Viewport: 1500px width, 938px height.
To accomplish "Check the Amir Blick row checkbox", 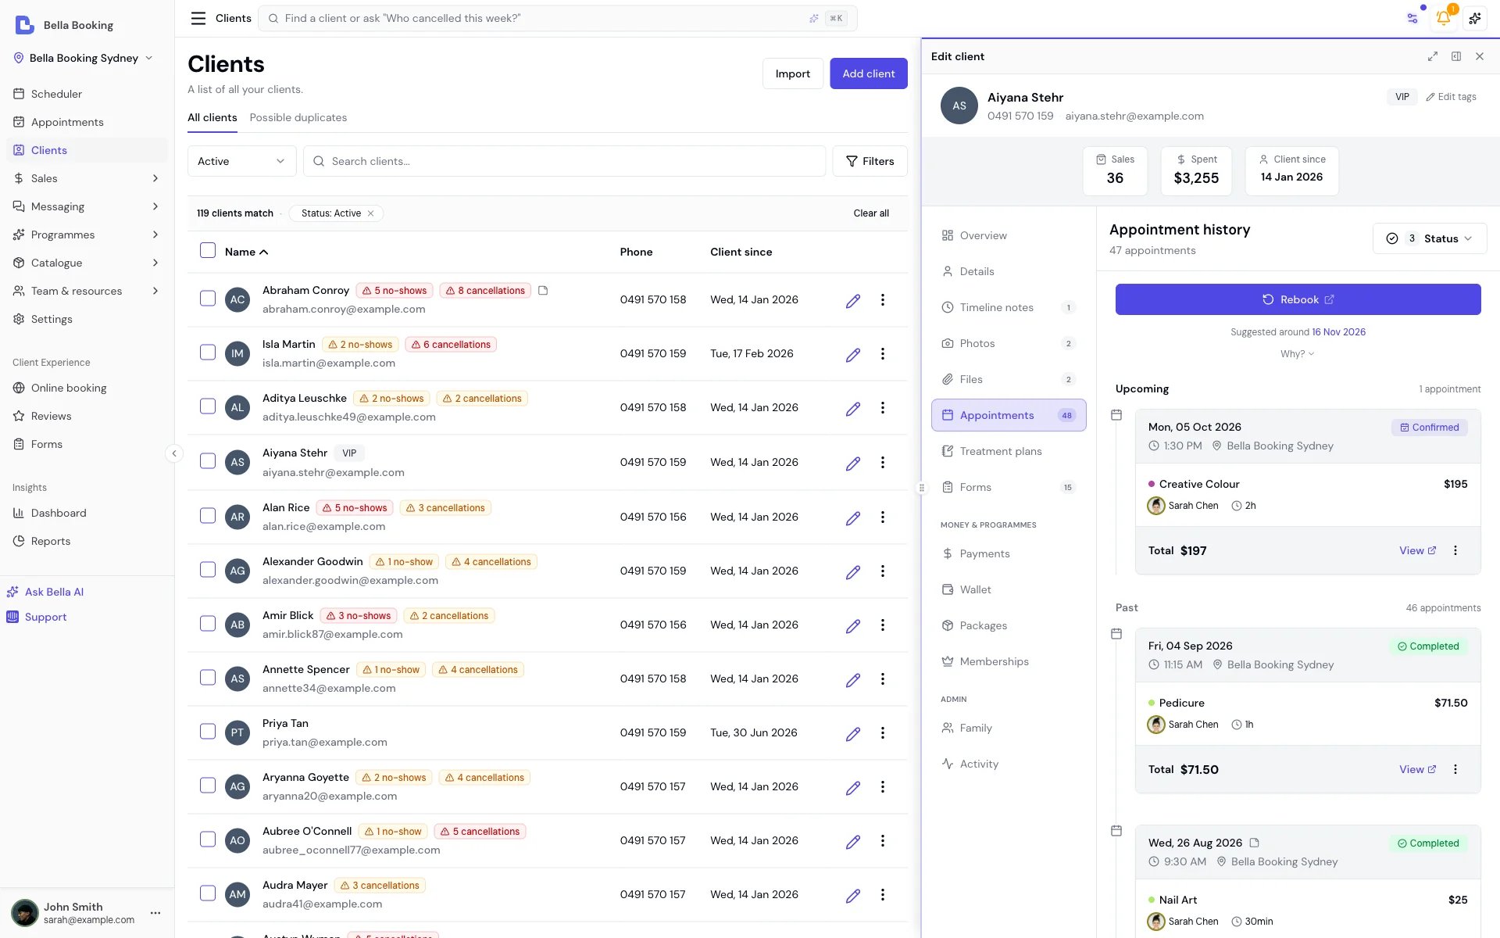I will coord(208,624).
